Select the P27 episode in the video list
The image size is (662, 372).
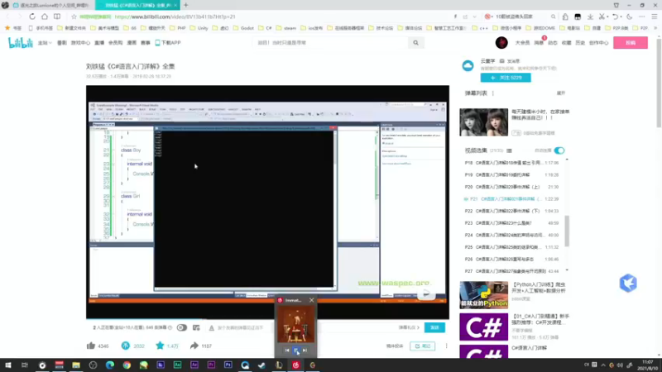click(x=511, y=271)
